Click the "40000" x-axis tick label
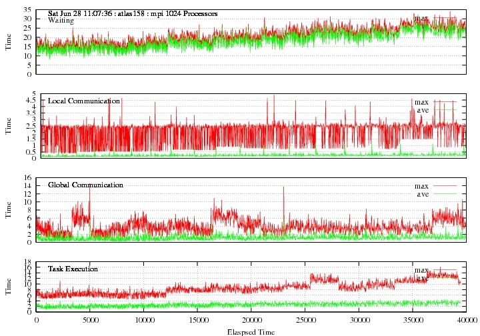The image size is (480, 336). coord(466,321)
